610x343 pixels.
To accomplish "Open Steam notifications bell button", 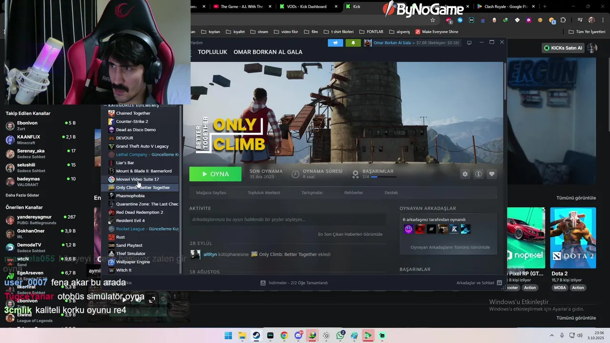I will (x=353, y=42).
